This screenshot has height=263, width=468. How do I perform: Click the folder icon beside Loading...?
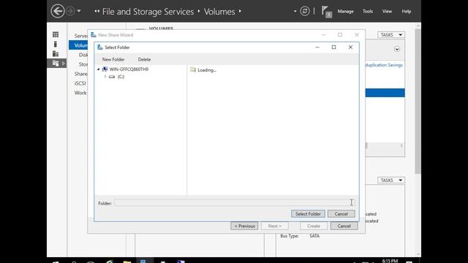click(193, 70)
